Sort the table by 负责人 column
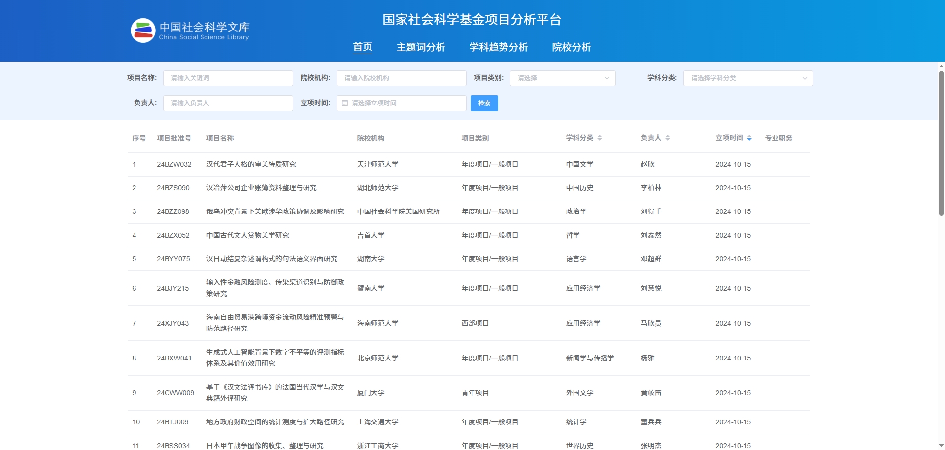The width and height of the screenshot is (945, 450). (x=667, y=138)
